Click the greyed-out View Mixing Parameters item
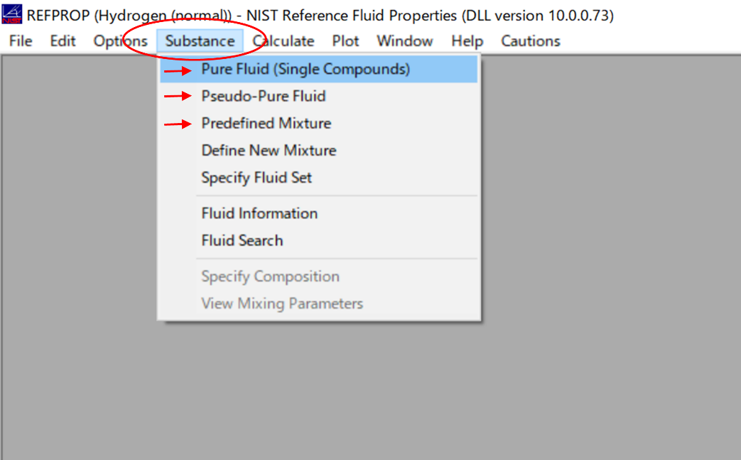This screenshot has height=460, width=741. pos(282,304)
